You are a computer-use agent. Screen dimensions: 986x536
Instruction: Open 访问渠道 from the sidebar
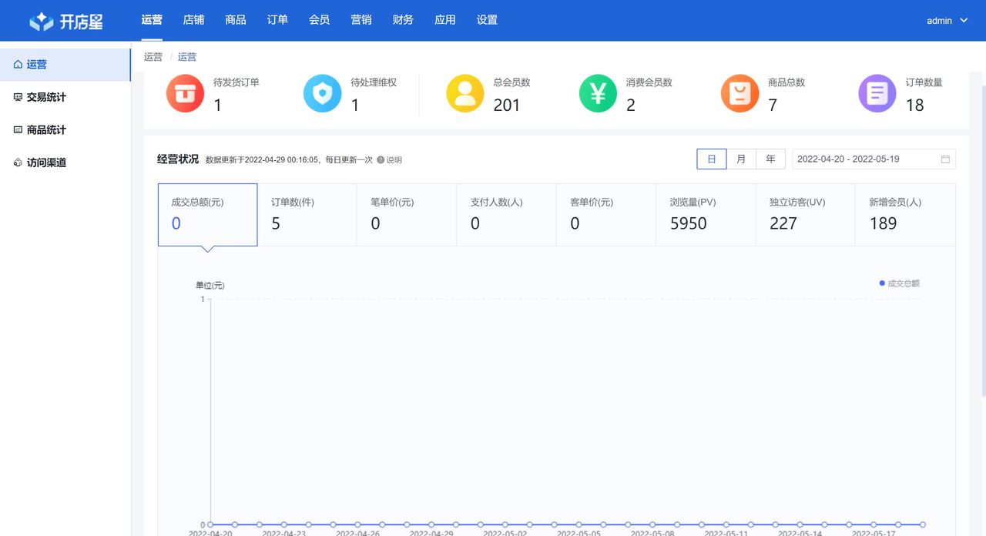pos(39,162)
